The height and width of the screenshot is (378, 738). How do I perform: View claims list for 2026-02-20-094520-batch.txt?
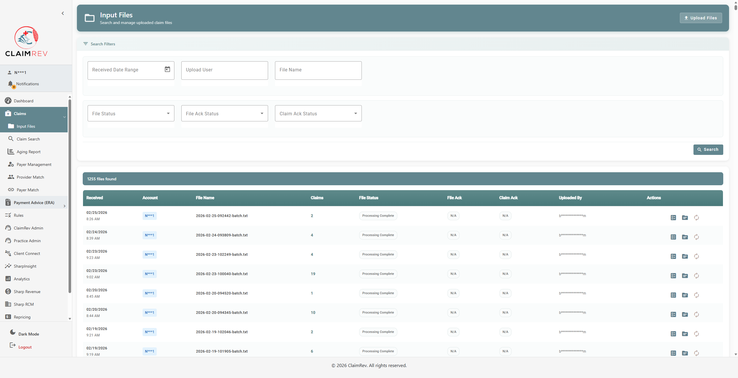pyautogui.click(x=673, y=295)
